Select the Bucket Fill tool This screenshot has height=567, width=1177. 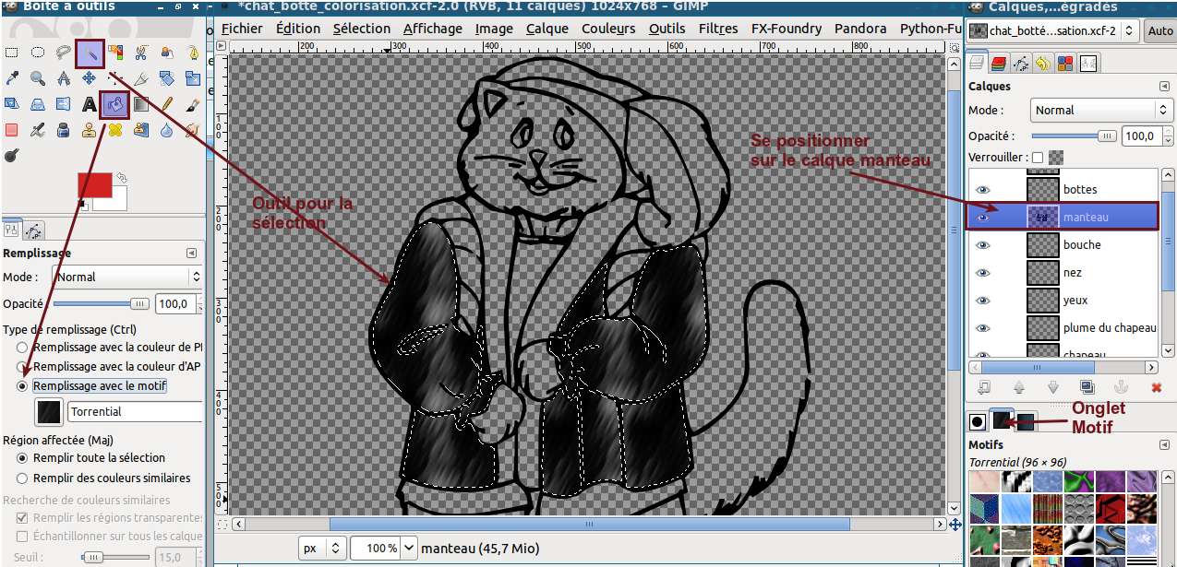coord(115,104)
